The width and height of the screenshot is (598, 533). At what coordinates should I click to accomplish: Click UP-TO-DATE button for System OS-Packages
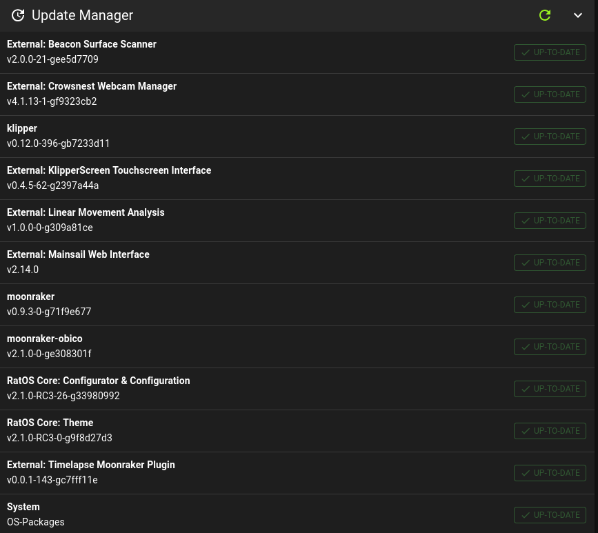(x=550, y=515)
